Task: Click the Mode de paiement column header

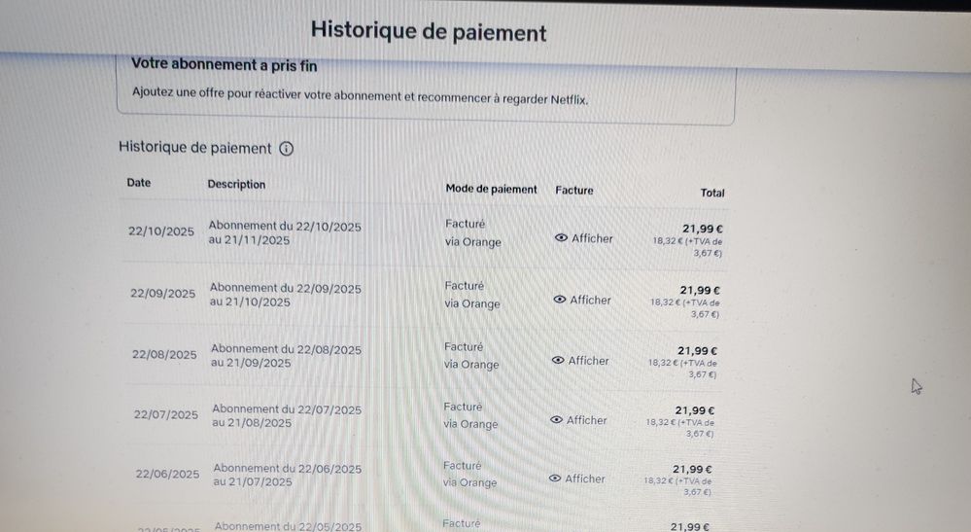Action: (x=491, y=190)
